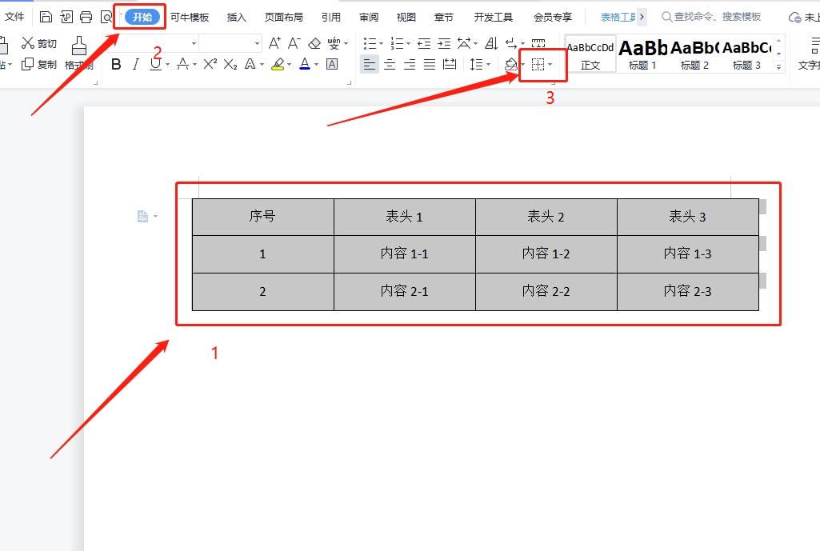Click the search commands and templates field
Viewport: 820px width, 551px height.
pyautogui.click(x=711, y=17)
